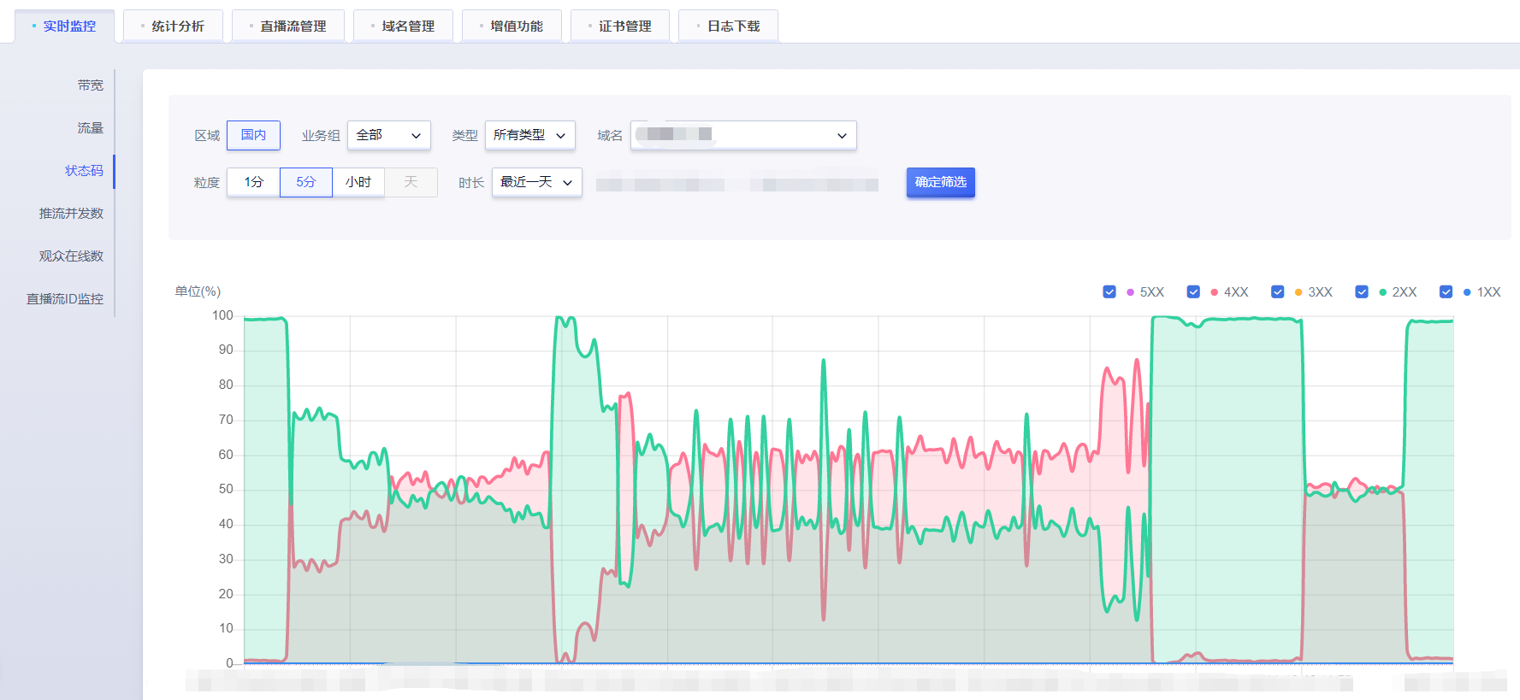Click the purple 5XX legend dot
The image size is (1520, 700).
click(x=1130, y=292)
